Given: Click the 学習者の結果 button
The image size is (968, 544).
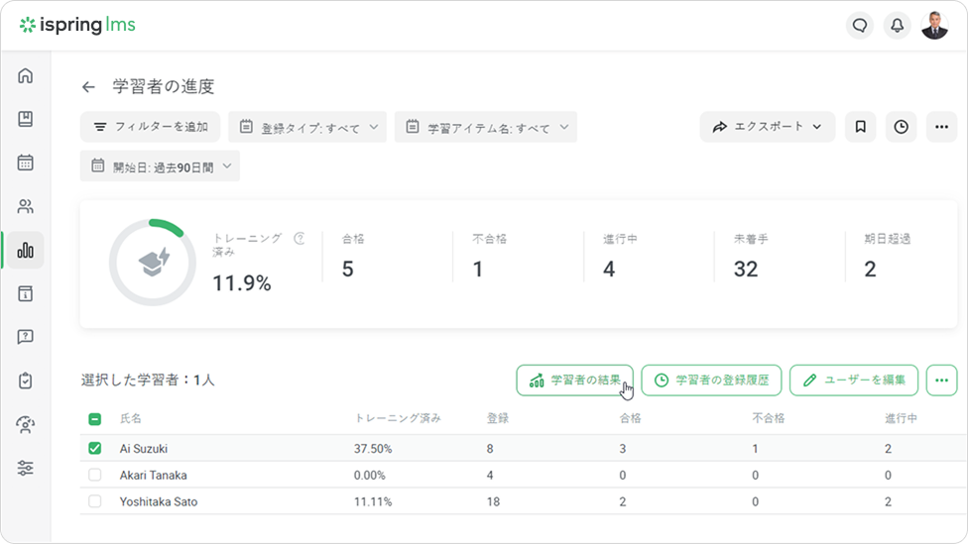Looking at the screenshot, I should pos(574,380).
